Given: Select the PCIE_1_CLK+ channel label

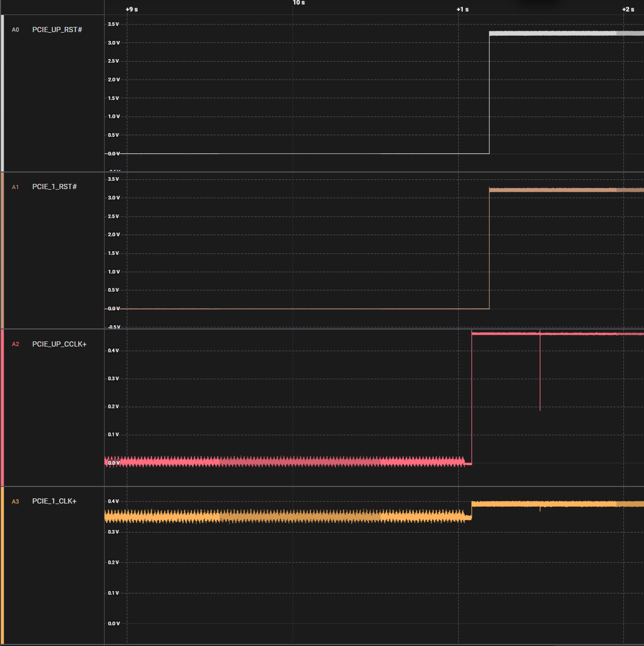Looking at the screenshot, I should click(x=54, y=501).
